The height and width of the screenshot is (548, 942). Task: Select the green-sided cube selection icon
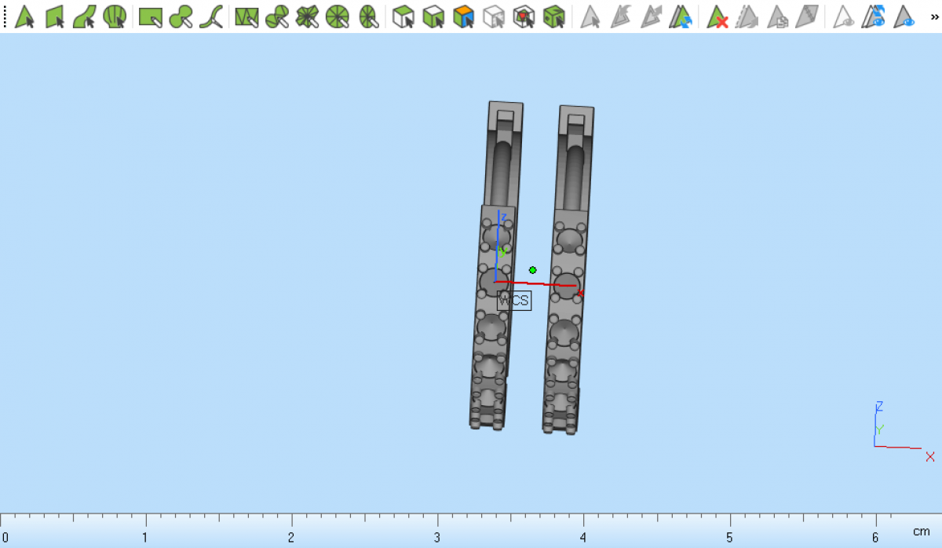pos(433,16)
